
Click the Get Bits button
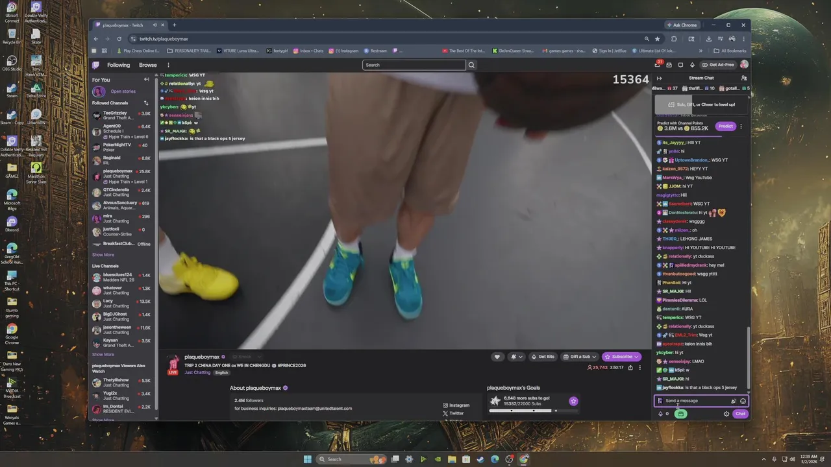543,357
